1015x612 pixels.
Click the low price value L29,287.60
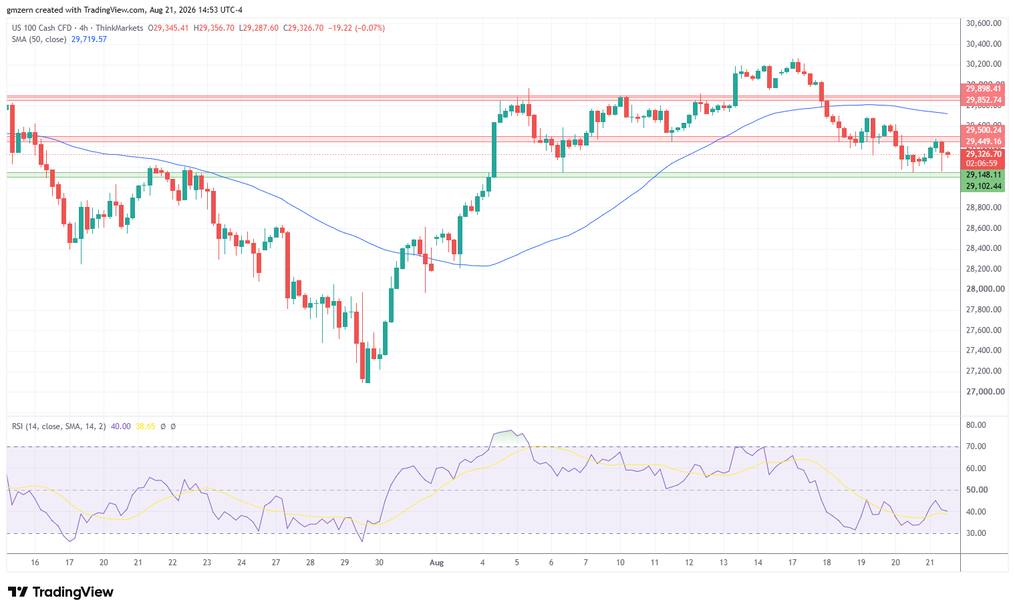(259, 28)
